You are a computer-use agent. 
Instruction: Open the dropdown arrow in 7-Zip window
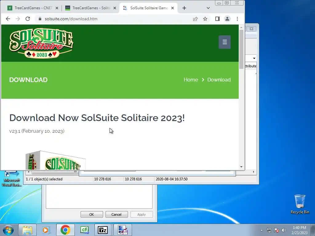(254, 58)
